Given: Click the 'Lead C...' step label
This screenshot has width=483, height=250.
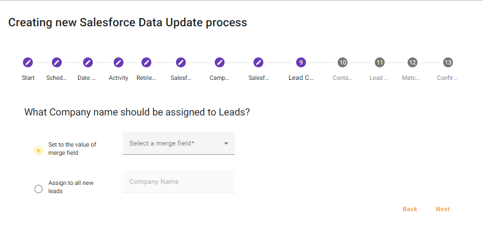Looking at the screenshot, I should tap(301, 78).
